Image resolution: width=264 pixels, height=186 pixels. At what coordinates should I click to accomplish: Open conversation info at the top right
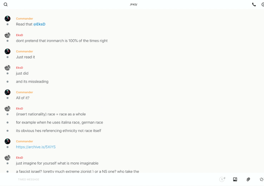click(262, 5)
